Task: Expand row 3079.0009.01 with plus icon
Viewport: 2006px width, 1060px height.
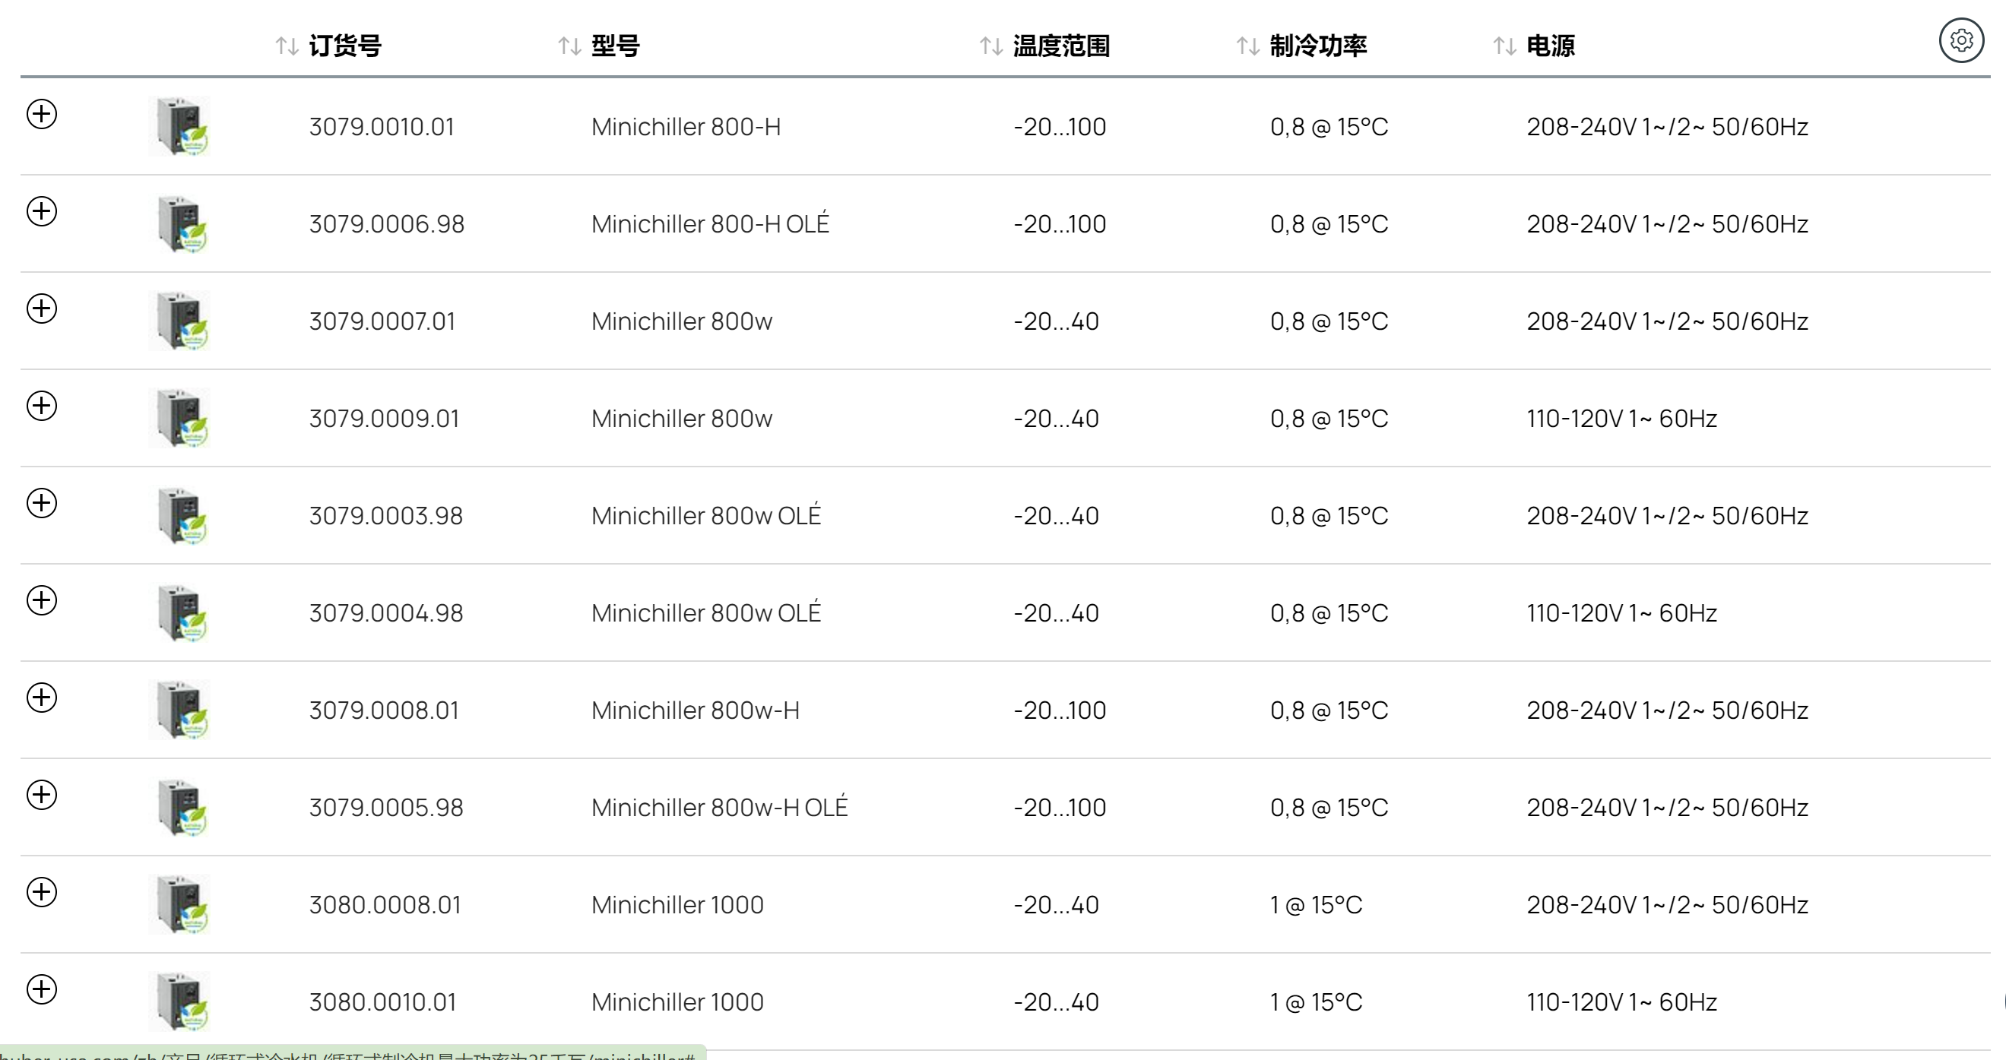Action: (x=42, y=406)
